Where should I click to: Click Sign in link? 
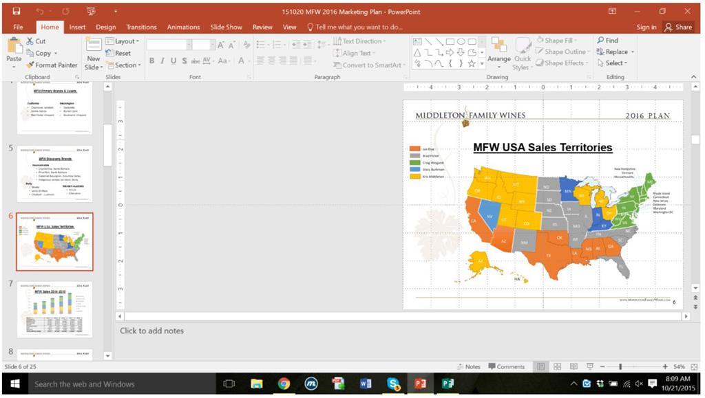pos(646,27)
